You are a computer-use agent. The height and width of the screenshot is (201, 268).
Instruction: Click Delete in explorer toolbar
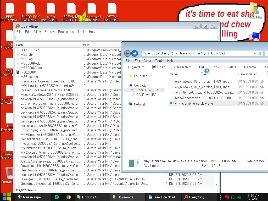click(231, 67)
